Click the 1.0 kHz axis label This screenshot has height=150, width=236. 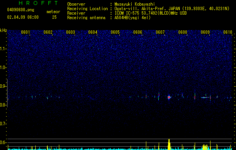3,67
